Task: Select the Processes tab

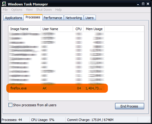Action: (33, 17)
